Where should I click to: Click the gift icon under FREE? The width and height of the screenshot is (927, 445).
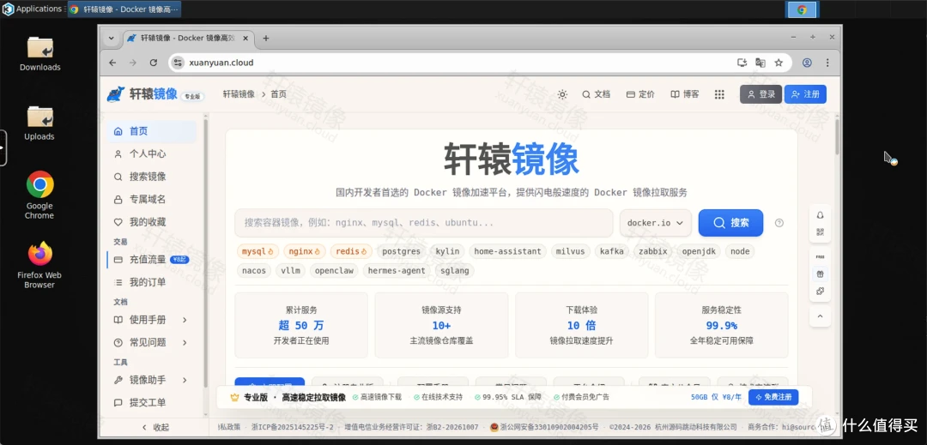point(820,274)
